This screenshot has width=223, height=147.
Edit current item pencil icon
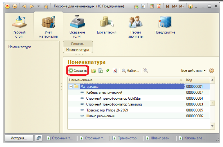coord(108,70)
